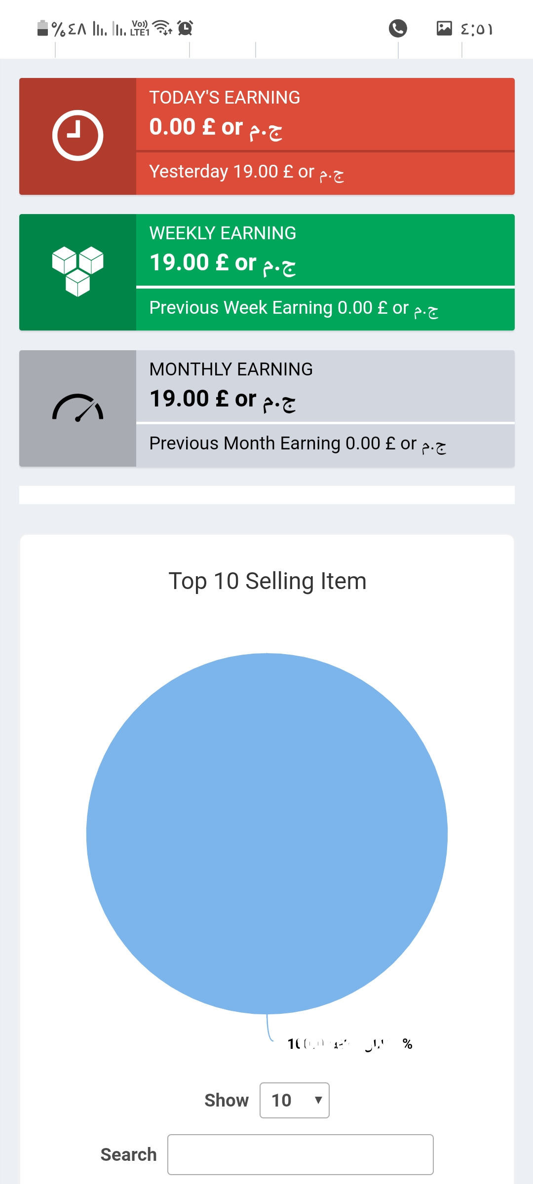Tap the LTE signal indicator in status bar
The height and width of the screenshot is (1184, 533).
(140, 28)
